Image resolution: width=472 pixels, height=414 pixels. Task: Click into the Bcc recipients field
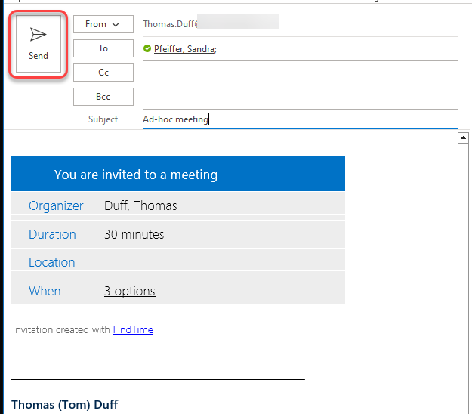point(298,97)
